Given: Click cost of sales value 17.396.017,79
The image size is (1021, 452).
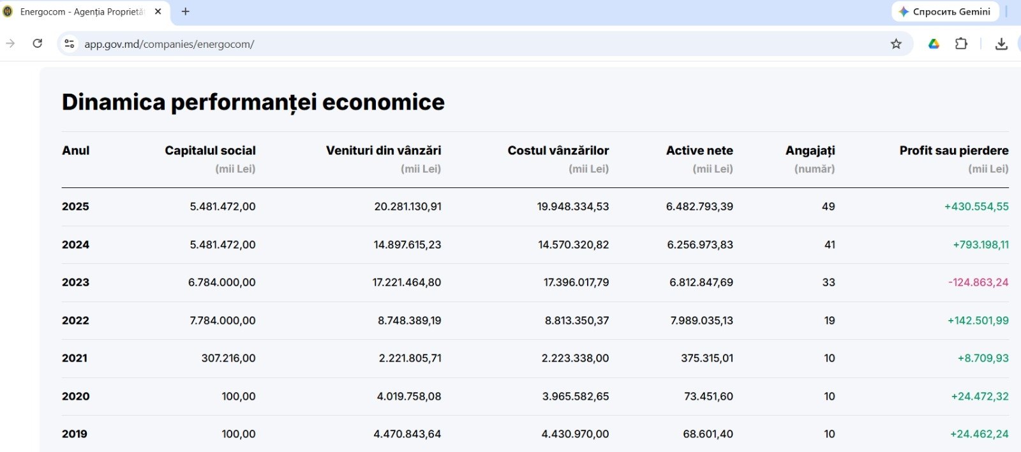Looking at the screenshot, I should [576, 282].
